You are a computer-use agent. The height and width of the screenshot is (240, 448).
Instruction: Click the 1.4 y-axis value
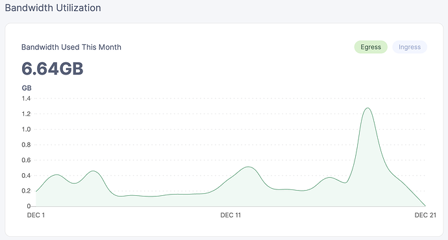coord(26,99)
